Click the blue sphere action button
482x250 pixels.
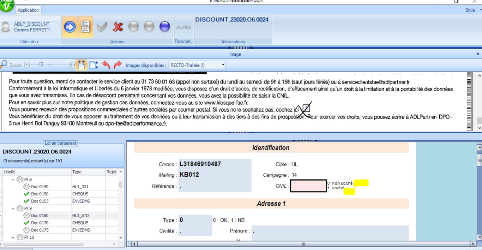pos(165,27)
